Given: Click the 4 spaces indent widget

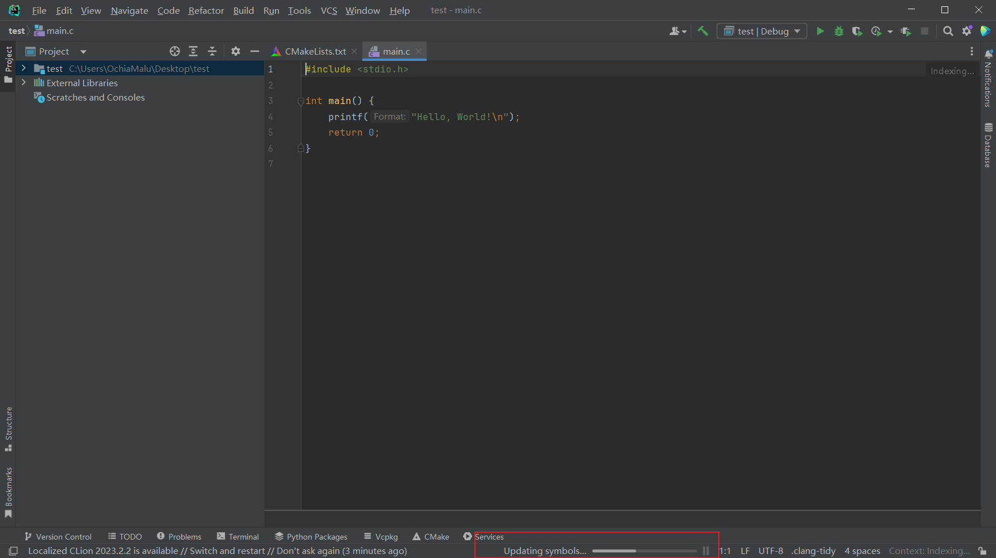Looking at the screenshot, I should (862, 551).
